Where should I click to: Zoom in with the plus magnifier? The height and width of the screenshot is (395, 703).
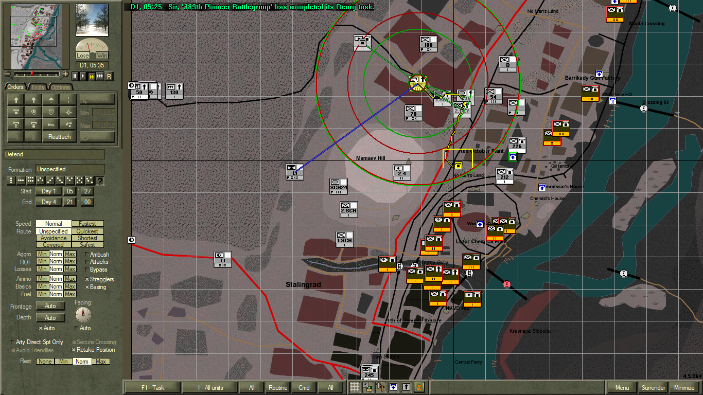click(x=65, y=75)
